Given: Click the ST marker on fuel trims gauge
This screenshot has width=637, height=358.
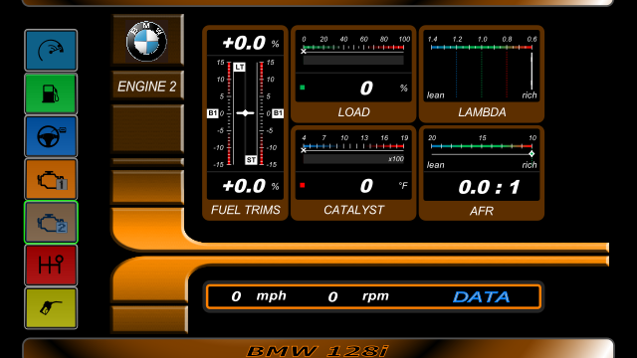Looking at the screenshot, I should pyautogui.click(x=251, y=160).
